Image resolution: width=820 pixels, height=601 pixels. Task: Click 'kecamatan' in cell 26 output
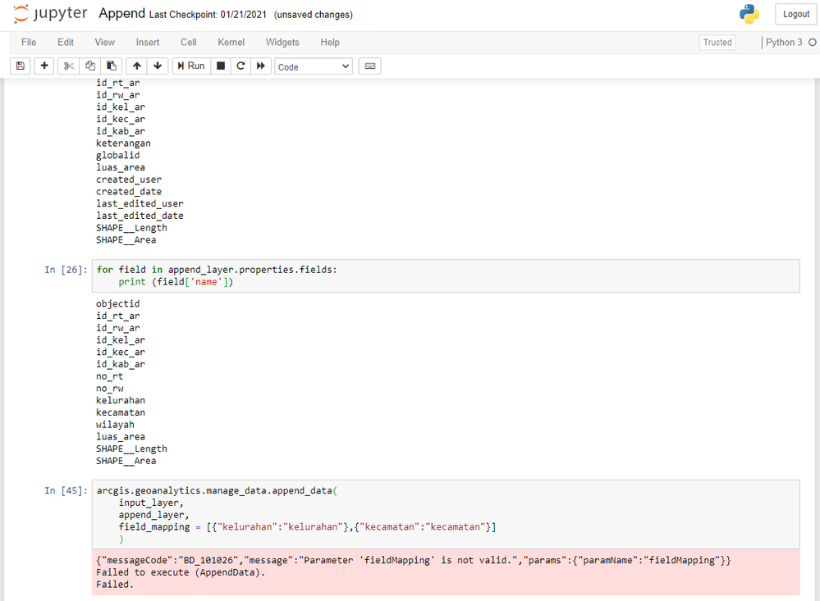(x=121, y=412)
